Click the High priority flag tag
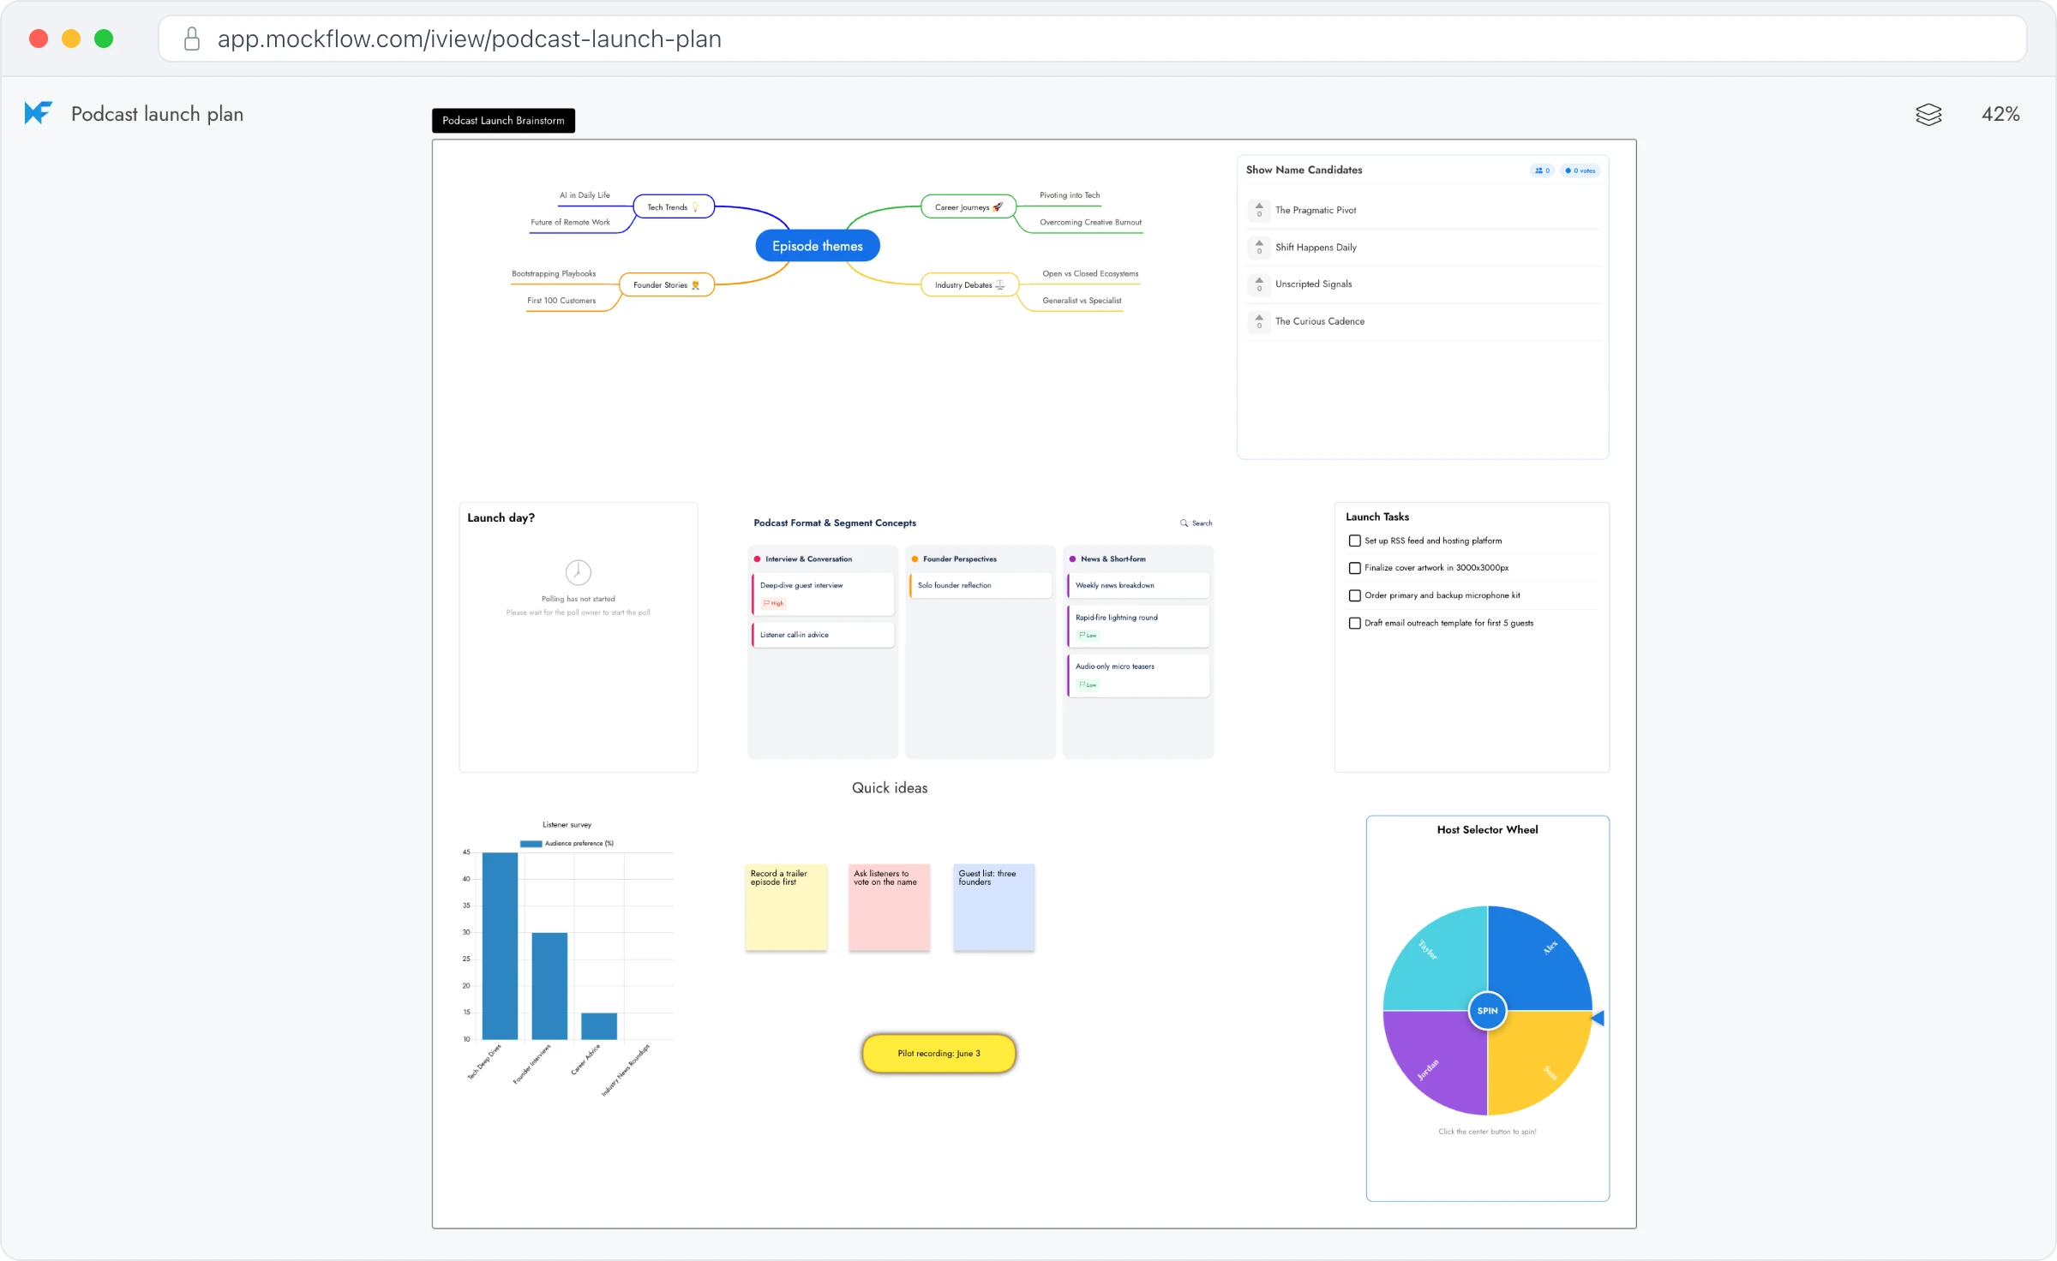 (773, 603)
